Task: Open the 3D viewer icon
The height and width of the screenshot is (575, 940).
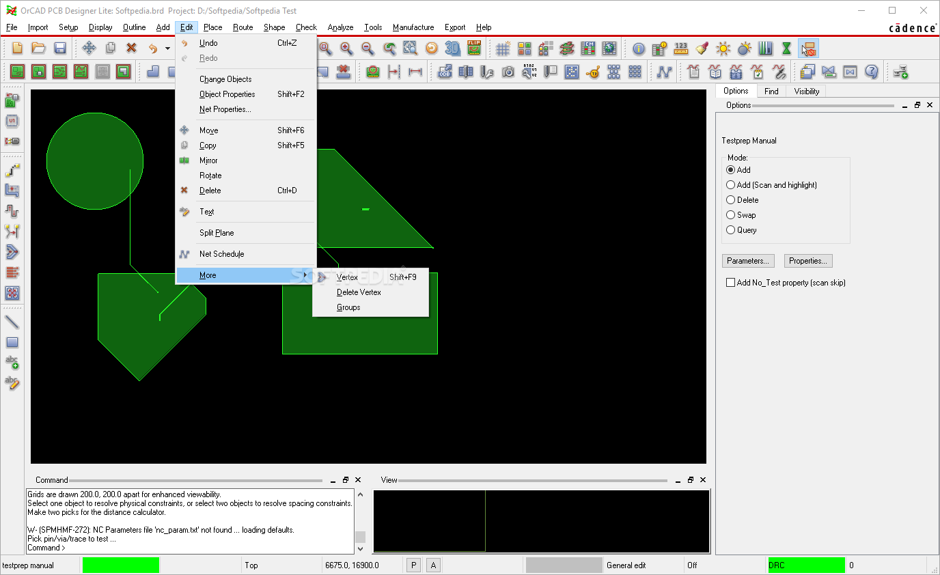Action: (x=452, y=48)
